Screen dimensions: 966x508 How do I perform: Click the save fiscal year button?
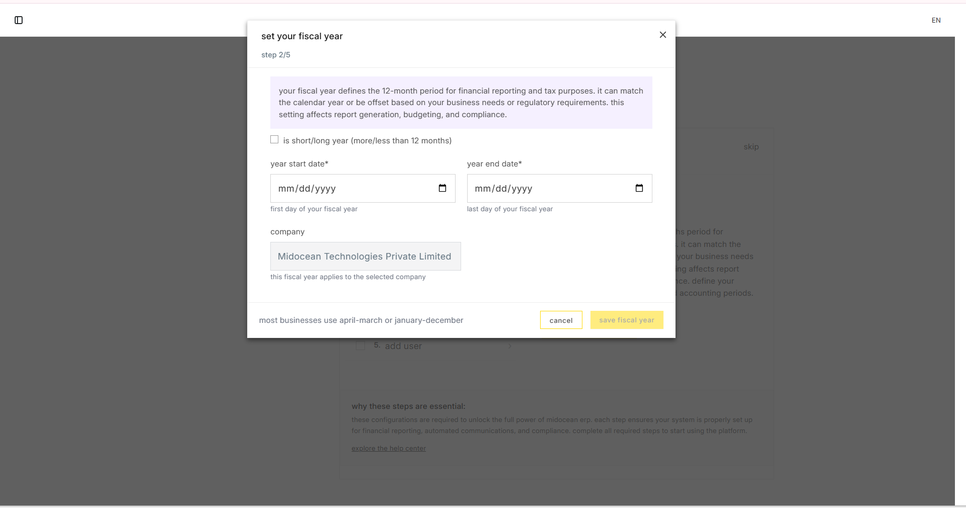click(x=626, y=320)
